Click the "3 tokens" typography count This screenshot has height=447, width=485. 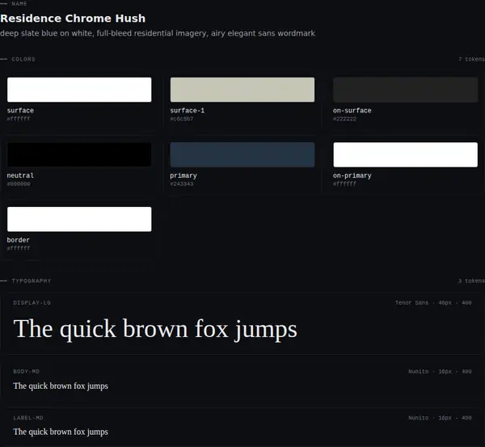pyautogui.click(x=472, y=280)
